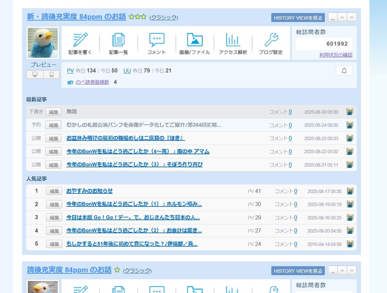
Task: Move the first blog panel up
Action: pyautogui.click(x=342, y=18)
